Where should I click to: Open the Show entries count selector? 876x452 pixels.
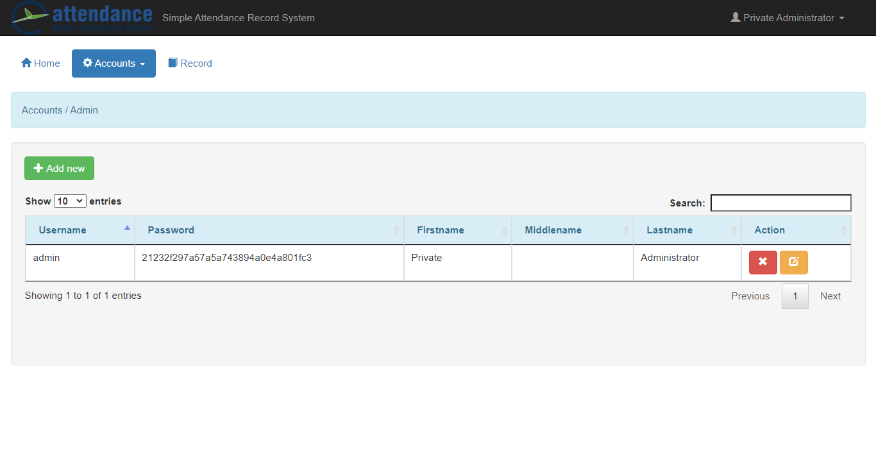[x=69, y=201]
